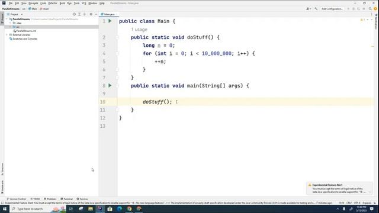Image resolution: width=379 pixels, height=213 pixels.
Task: Open TODO tool window
Action: click(x=36, y=199)
